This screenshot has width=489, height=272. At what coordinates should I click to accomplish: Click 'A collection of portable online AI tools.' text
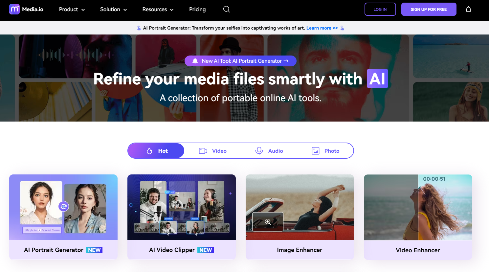240,98
